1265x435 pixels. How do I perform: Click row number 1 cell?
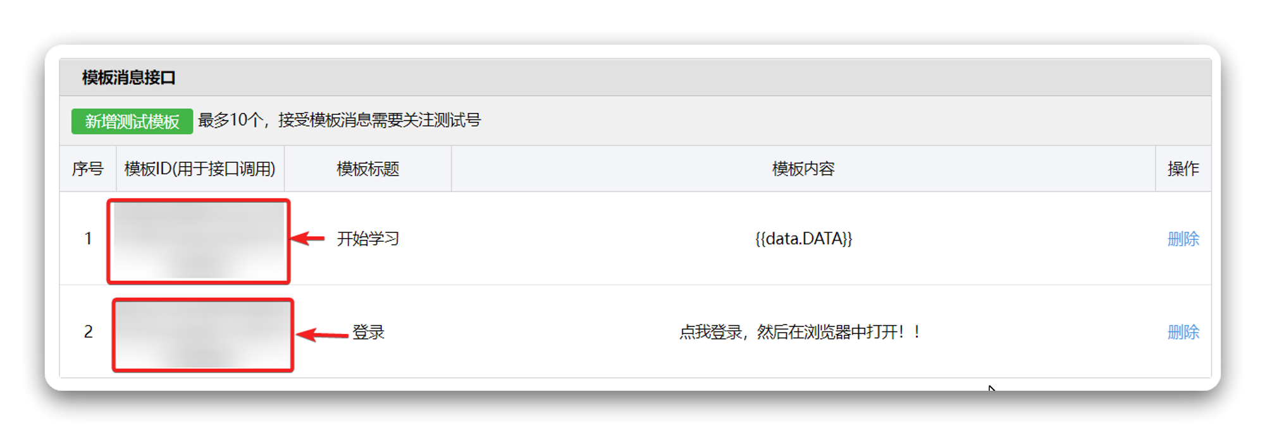tap(88, 239)
